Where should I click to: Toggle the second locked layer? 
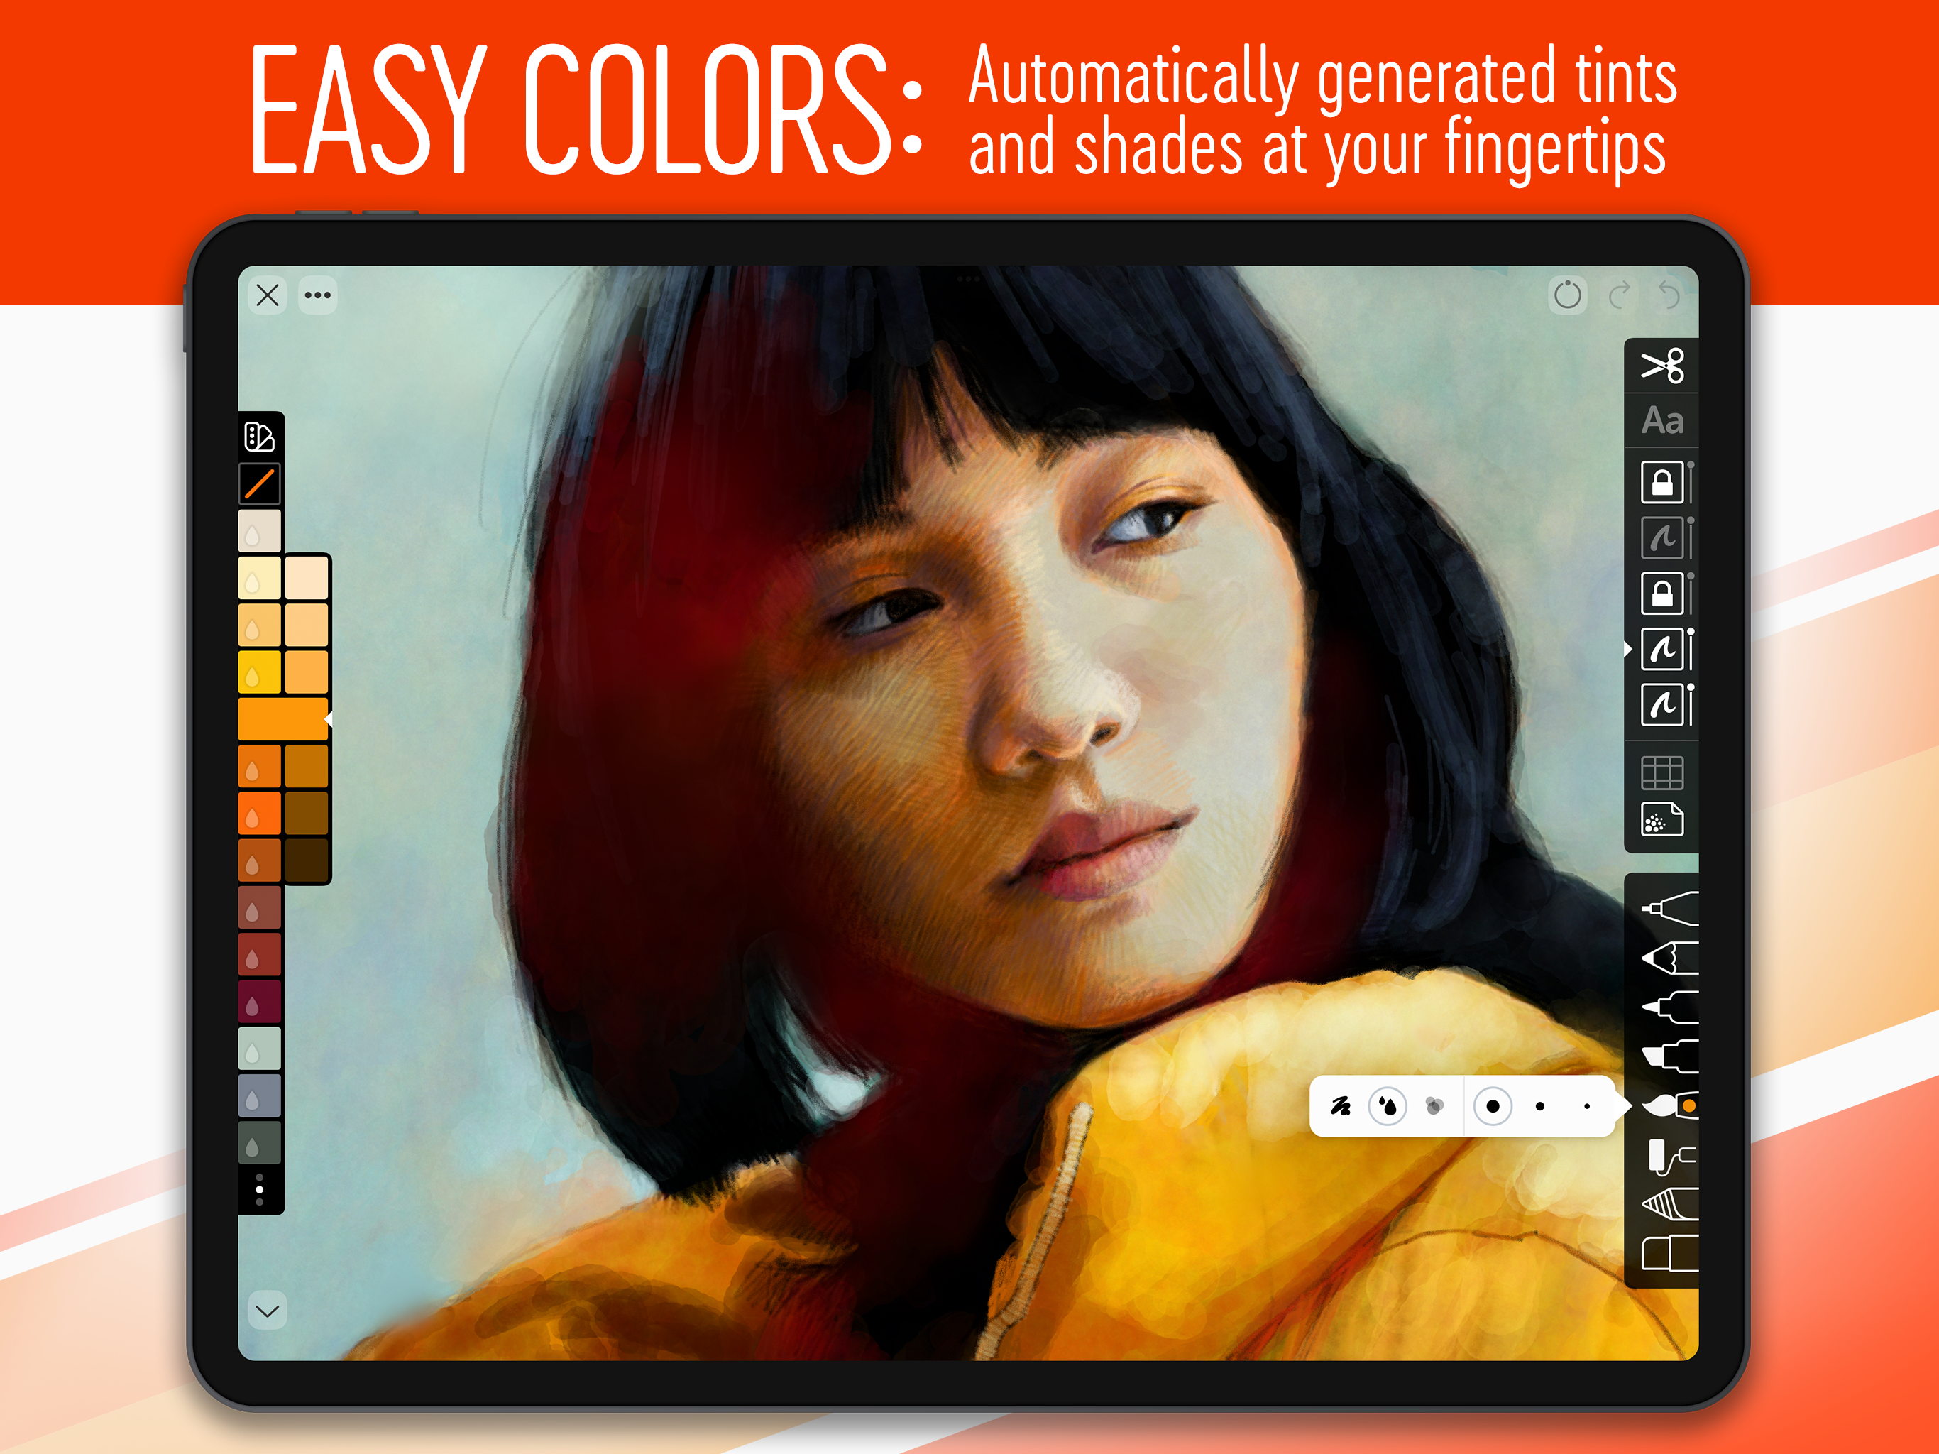(1662, 594)
